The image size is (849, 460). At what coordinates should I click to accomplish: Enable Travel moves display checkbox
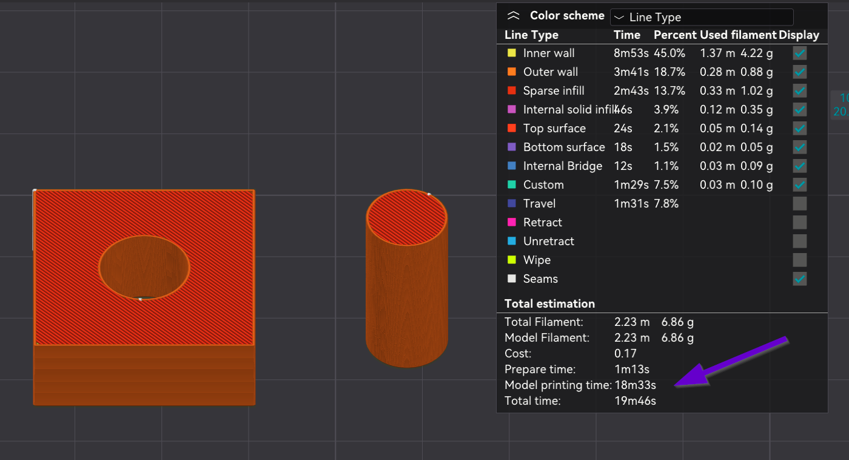(800, 203)
